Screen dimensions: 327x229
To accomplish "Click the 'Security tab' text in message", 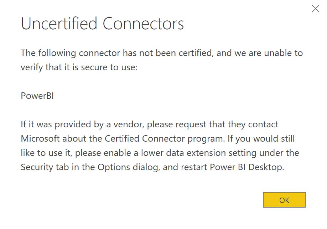I will pos(45,167).
